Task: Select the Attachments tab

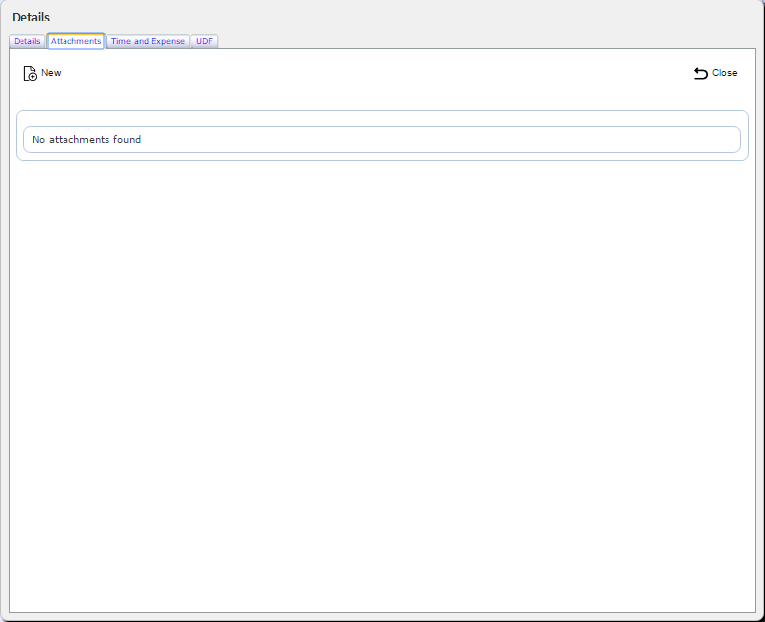Action: pyautogui.click(x=75, y=41)
